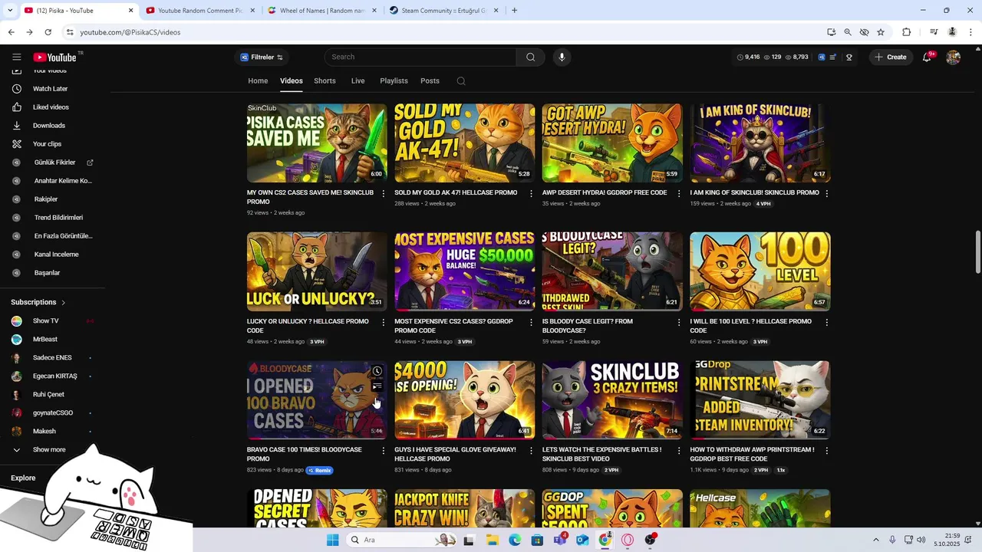The height and width of the screenshot is (552, 982).
Task: Open the account avatar menu in YouTube
Action: pos(953,57)
